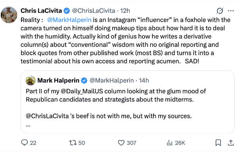Share the post via upload icon
The width and height of the screenshot is (238, 156).
point(231,143)
